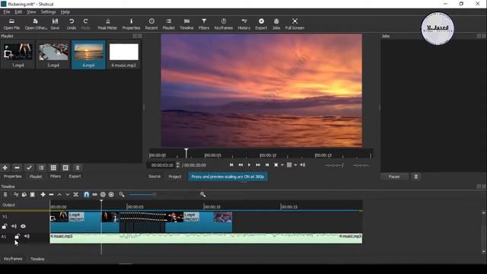
Task: Select the Export tab under the playlist
Action: pyautogui.click(x=75, y=177)
